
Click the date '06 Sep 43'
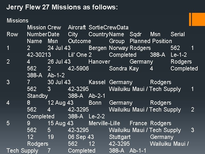[x=81, y=137]
